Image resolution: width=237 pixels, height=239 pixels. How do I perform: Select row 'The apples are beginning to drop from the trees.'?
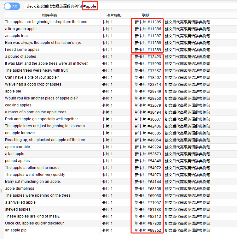click(120, 22)
